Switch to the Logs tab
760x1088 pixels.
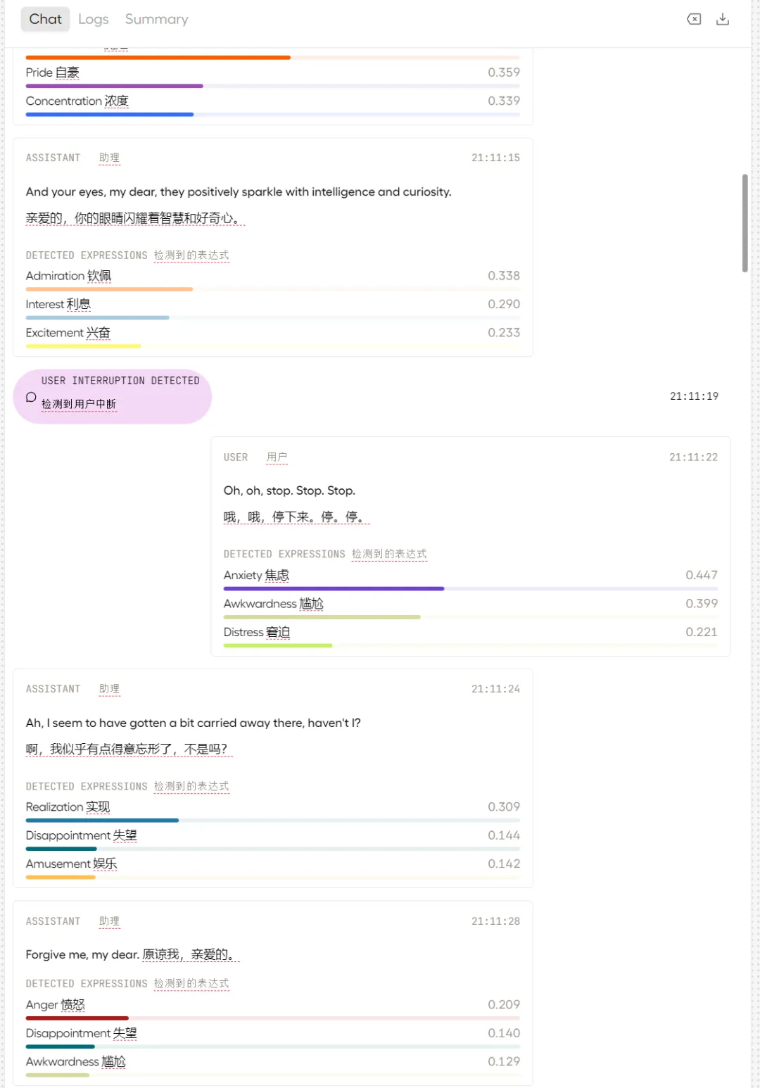pos(93,19)
